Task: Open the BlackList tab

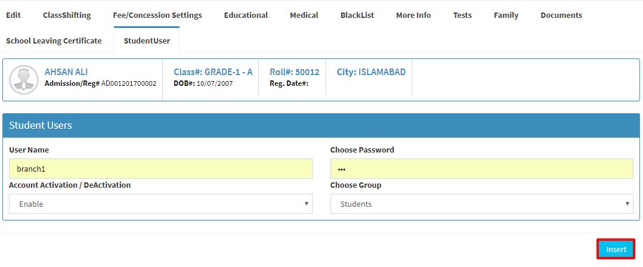Action: tap(357, 15)
